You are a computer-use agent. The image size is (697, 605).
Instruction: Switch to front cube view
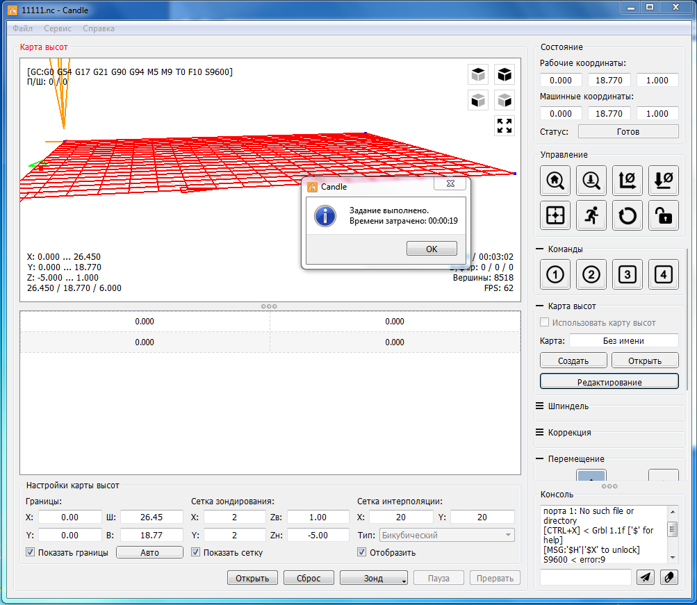478,100
